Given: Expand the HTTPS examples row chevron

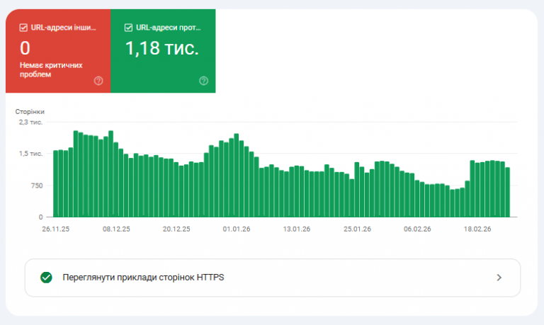Looking at the screenshot, I should [x=499, y=278].
